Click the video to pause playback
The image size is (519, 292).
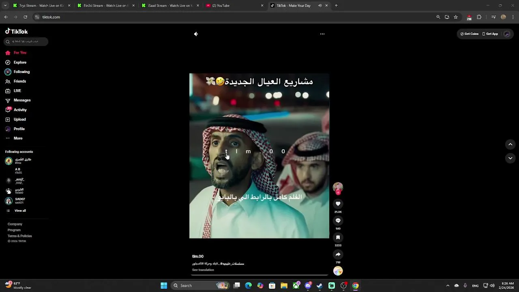pos(259,156)
